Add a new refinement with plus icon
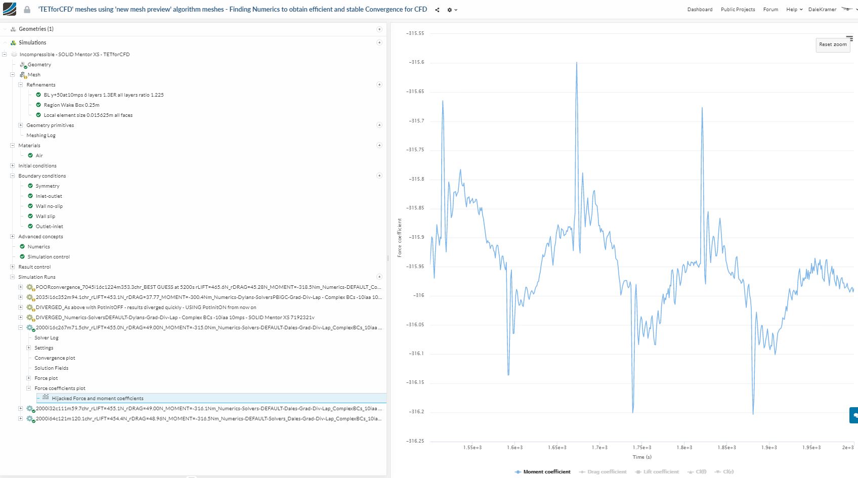This screenshot has height=478, width=858. (x=379, y=84)
